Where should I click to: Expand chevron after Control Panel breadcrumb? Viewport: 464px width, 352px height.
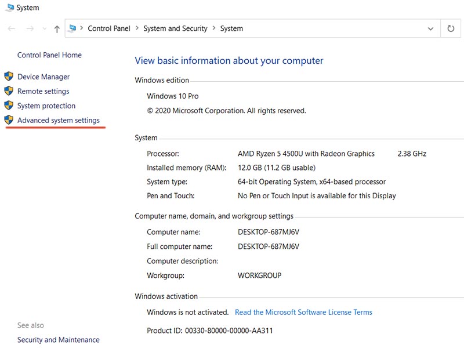tap(137, 28)
